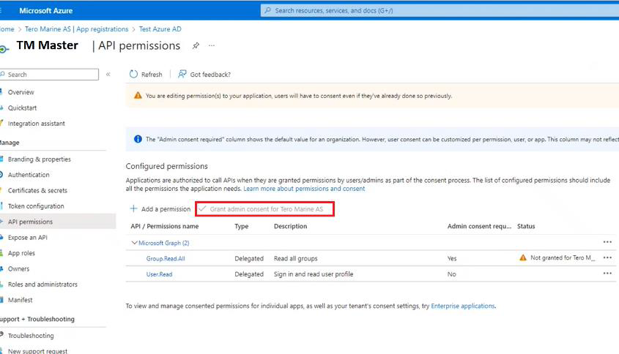Click Grant admin consent for Tero Marine AS
The width and height of the screenshot is (619, 354).
(x=265, y=209)
